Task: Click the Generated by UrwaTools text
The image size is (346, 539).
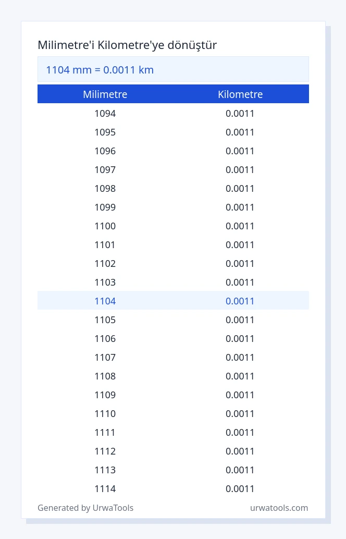Action: click(x=85, y=508)
